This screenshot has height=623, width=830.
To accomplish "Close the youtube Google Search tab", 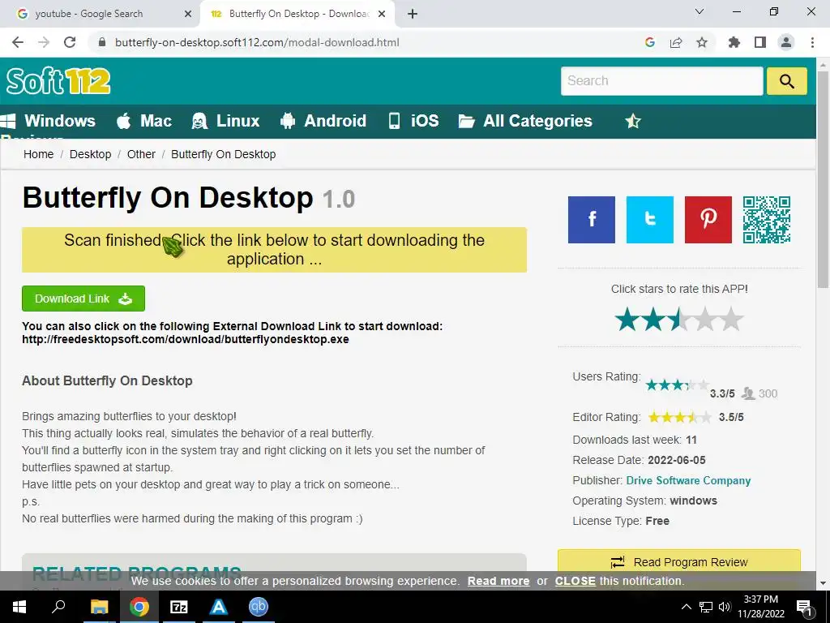I will [x=188, y=14].
